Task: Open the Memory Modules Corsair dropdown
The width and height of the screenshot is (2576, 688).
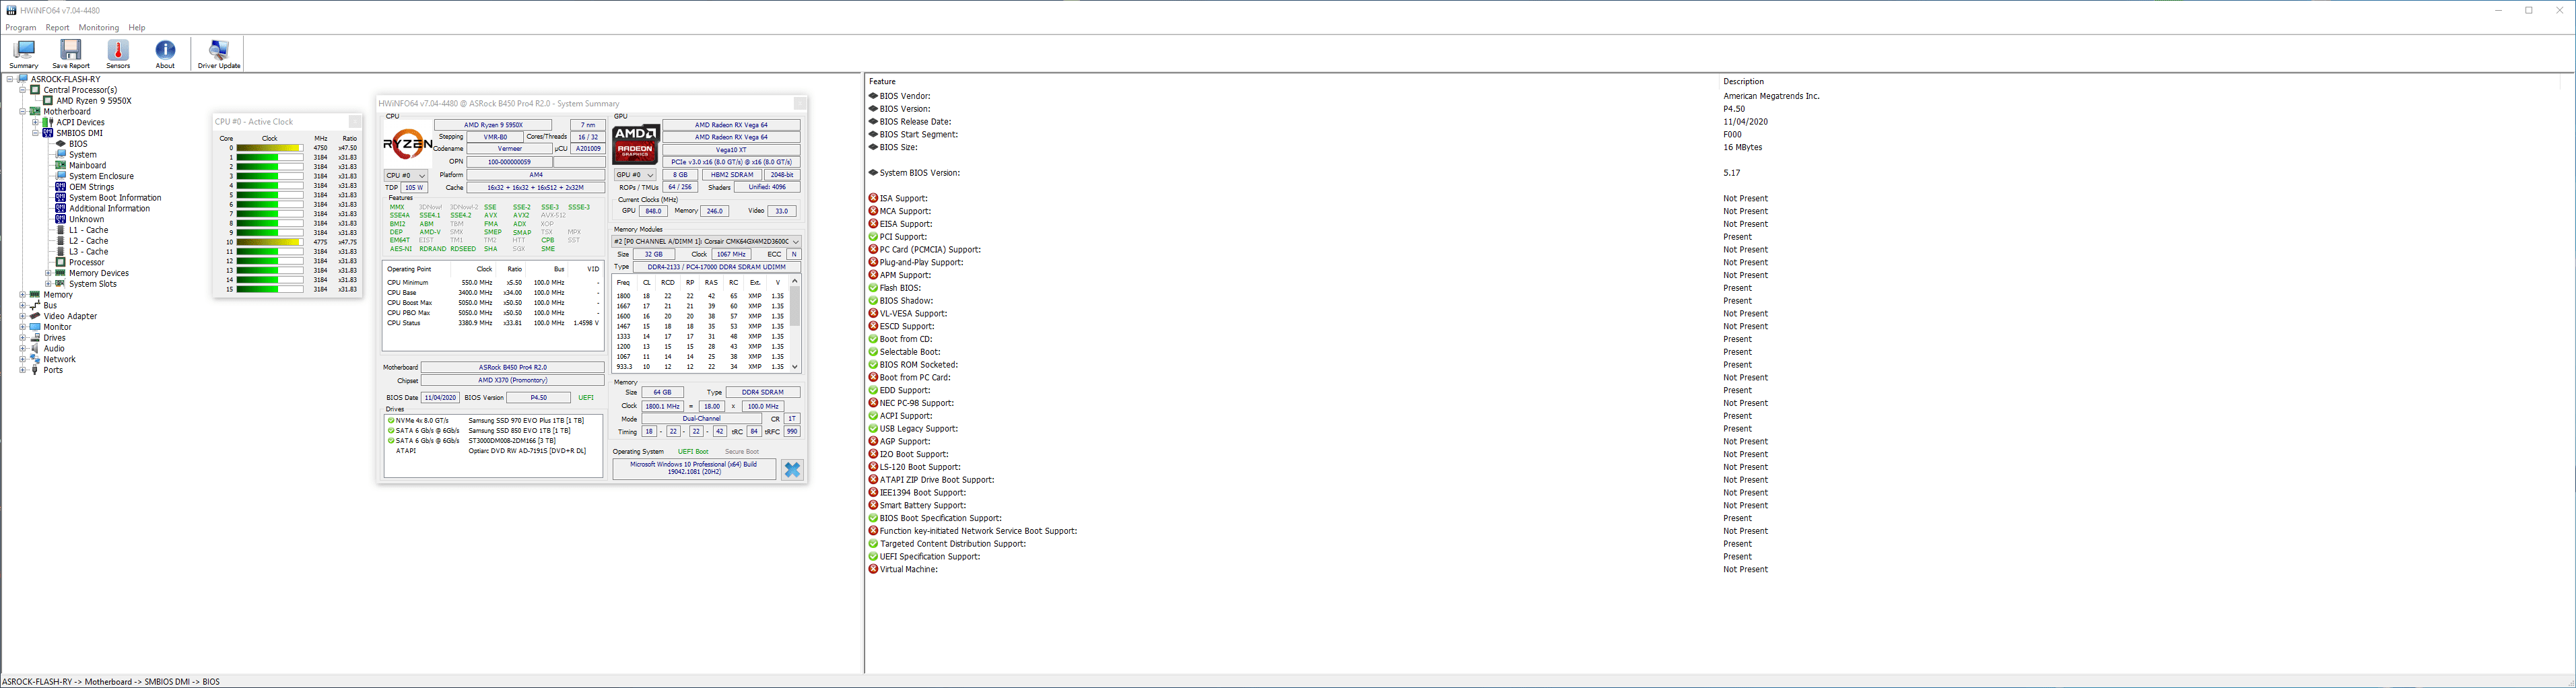Action: point(707,242)
